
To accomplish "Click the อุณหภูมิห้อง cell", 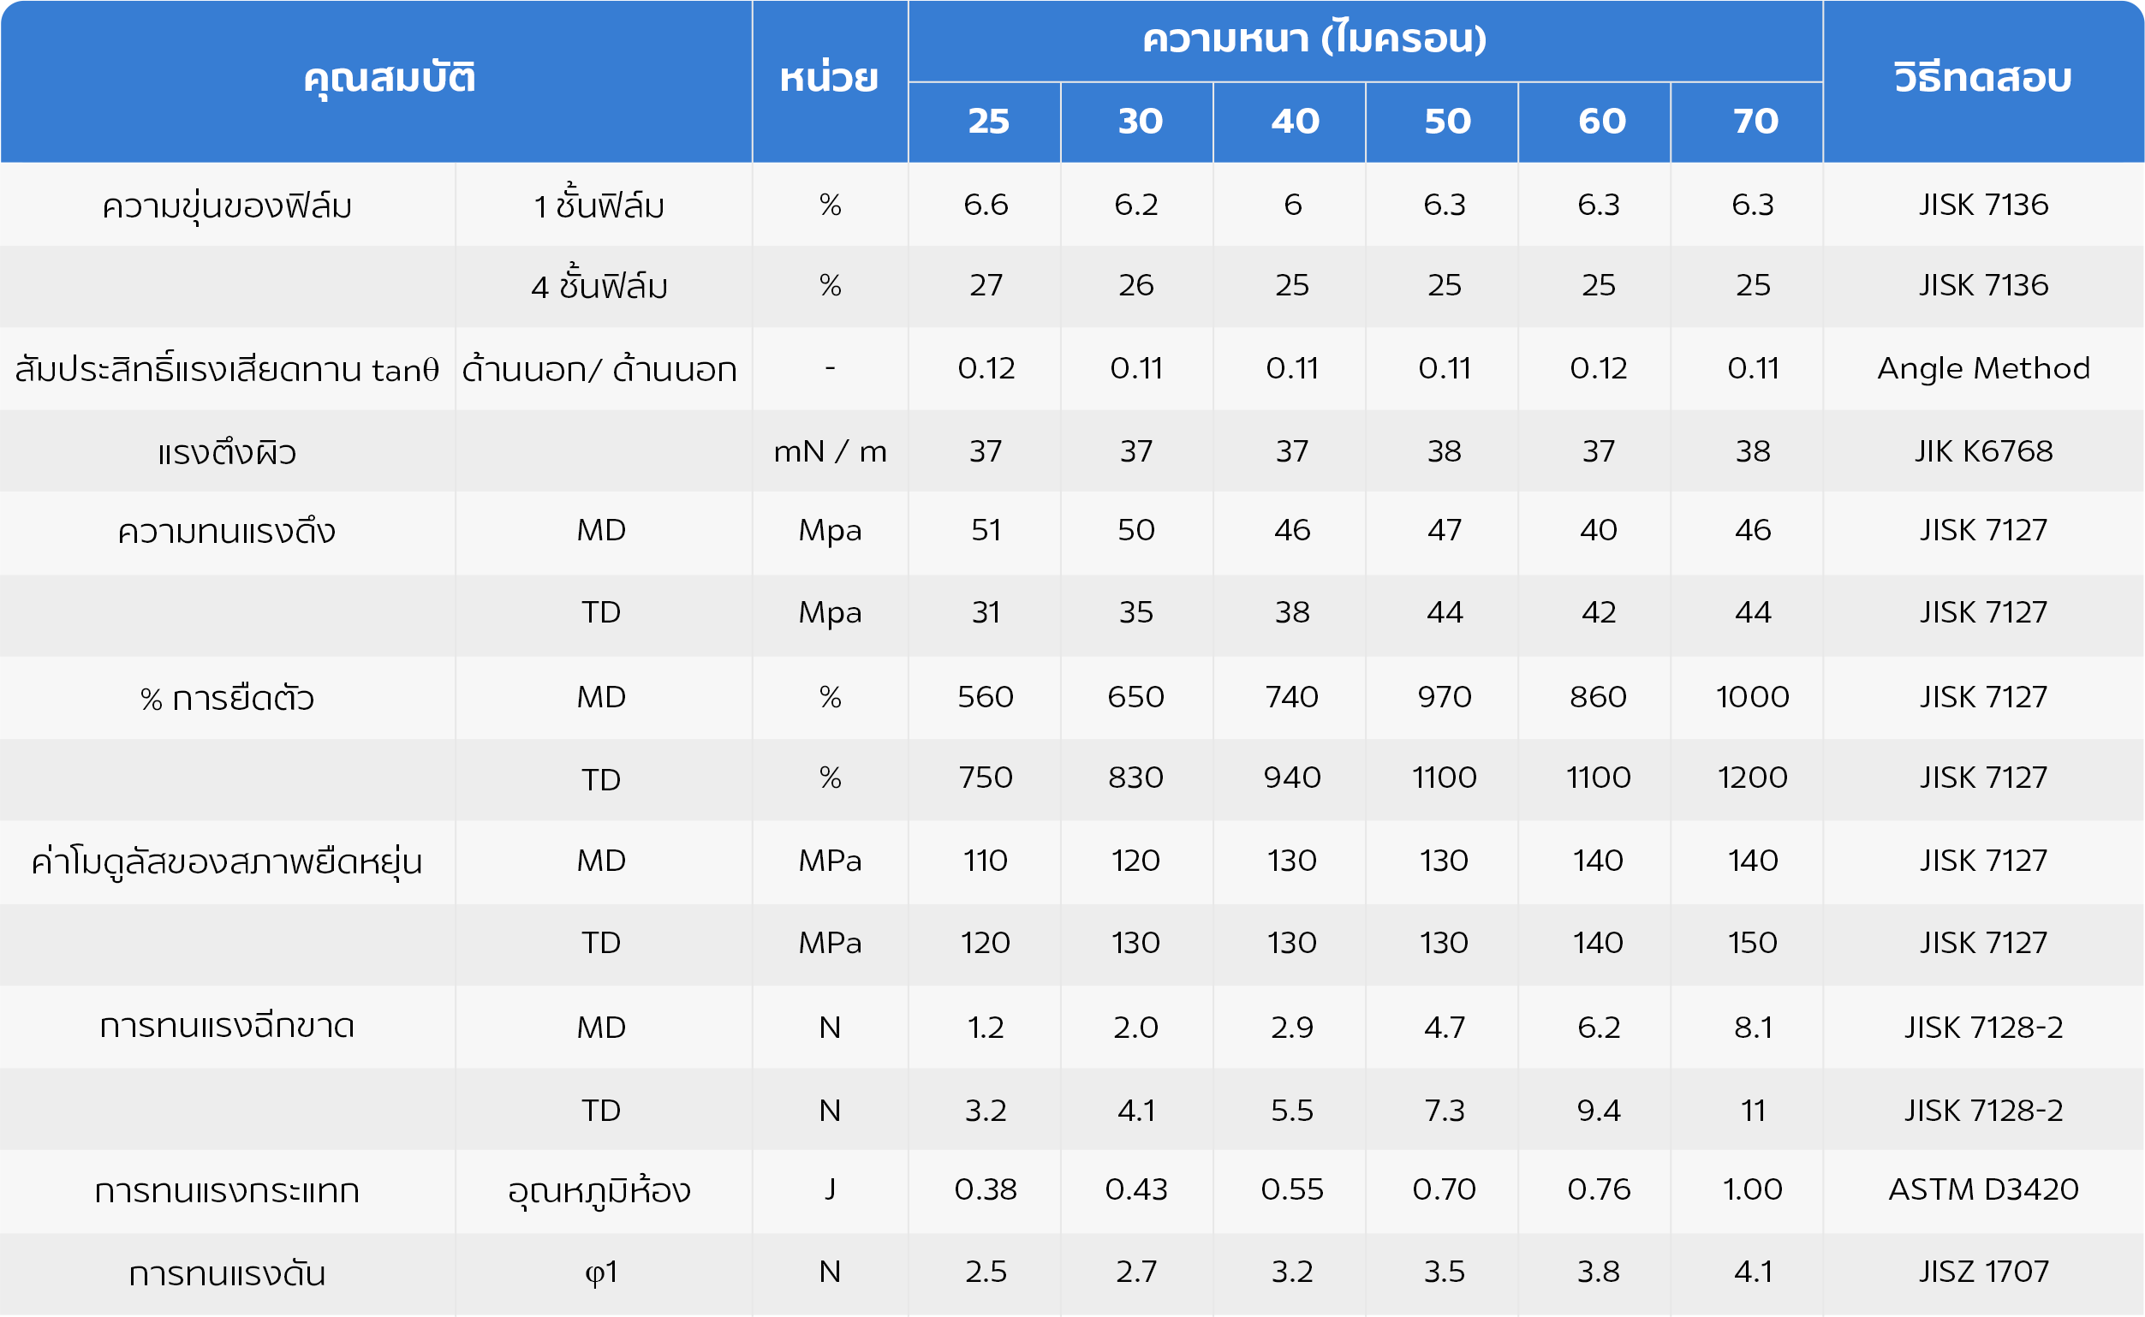I will click(599, 1189).
